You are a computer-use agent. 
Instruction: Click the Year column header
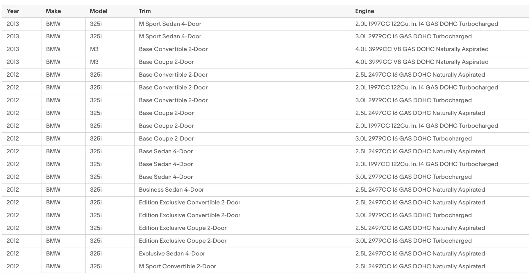22,11
